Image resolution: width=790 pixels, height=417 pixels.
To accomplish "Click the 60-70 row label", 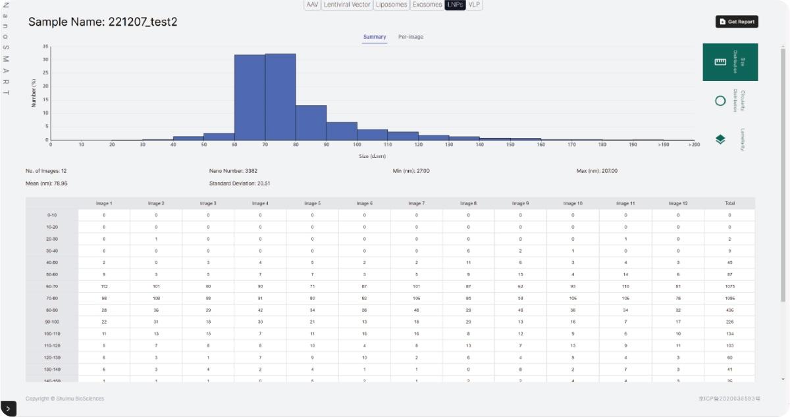I will pyautogui.click(x=52, y=286).
